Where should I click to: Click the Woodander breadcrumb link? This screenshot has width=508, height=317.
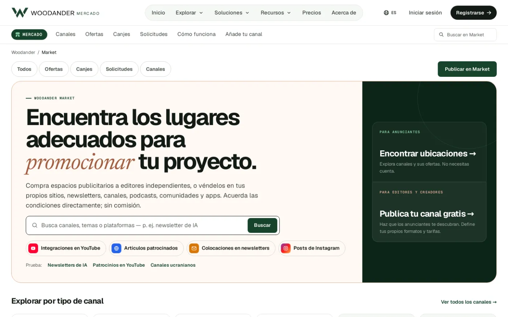tap(23, 53)
